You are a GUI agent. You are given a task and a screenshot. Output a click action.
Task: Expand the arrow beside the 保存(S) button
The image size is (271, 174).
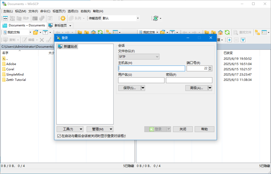pos(143,88)
